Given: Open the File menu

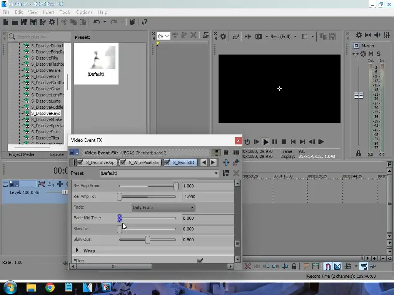Looking at the screenshot, I should tap(6, 12).
